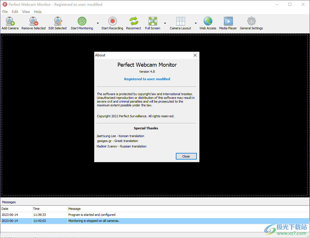Click the 2023-06-14 date in first row

point(10,215)
